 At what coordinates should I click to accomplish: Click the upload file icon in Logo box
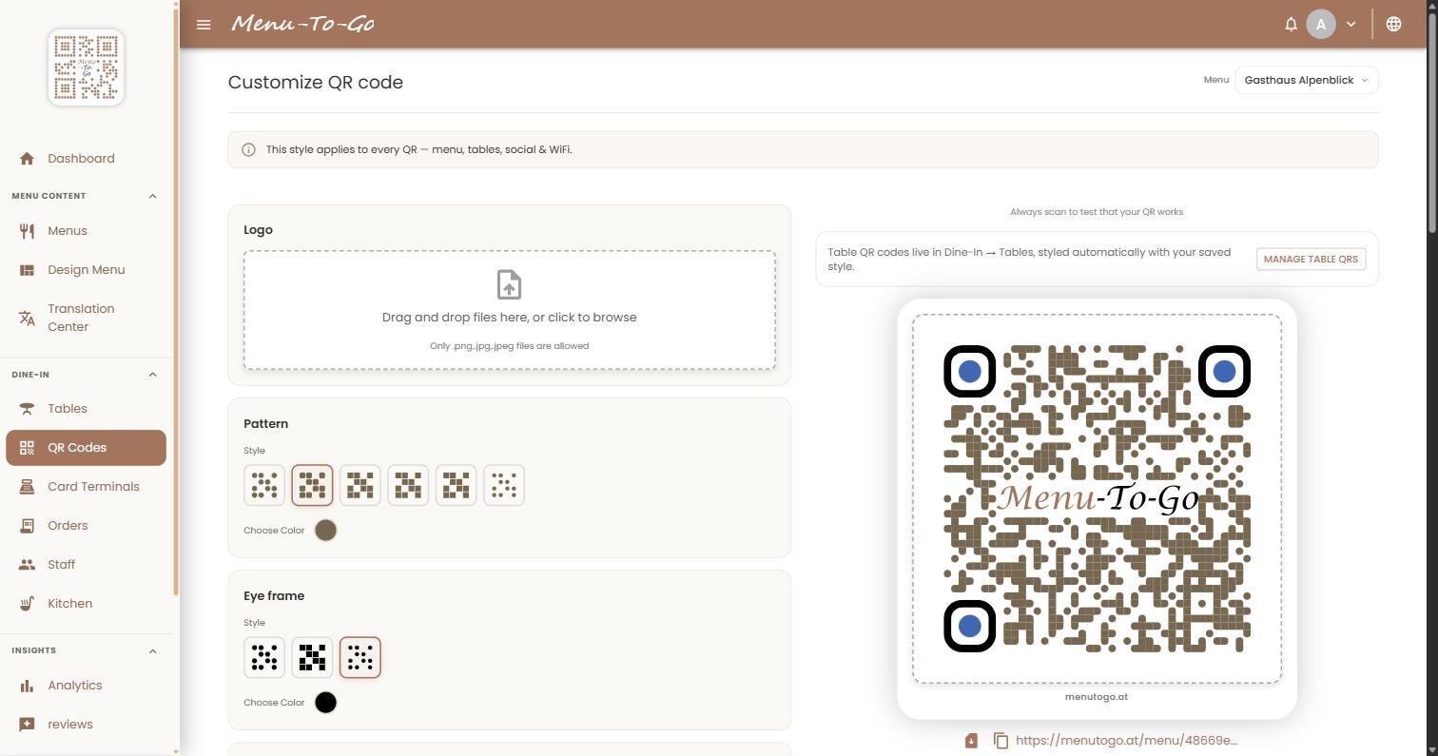tap(509, 284)
